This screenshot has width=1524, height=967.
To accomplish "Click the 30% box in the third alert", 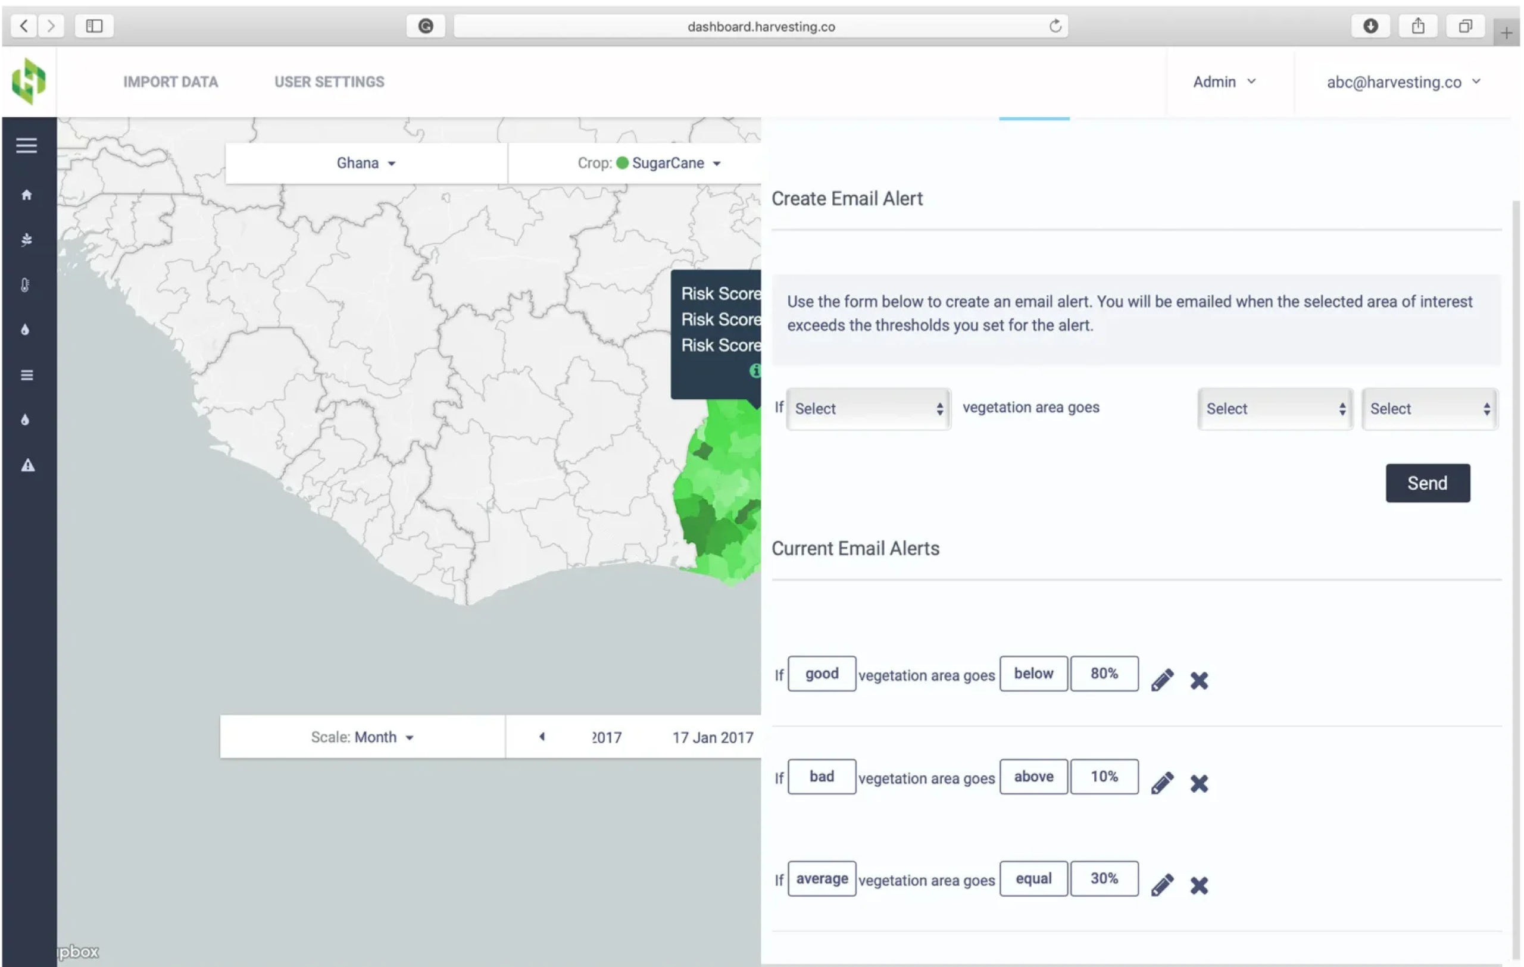I will (1104, 878).
